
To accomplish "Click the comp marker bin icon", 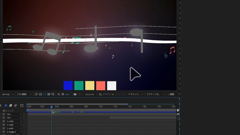I will 178,110.
